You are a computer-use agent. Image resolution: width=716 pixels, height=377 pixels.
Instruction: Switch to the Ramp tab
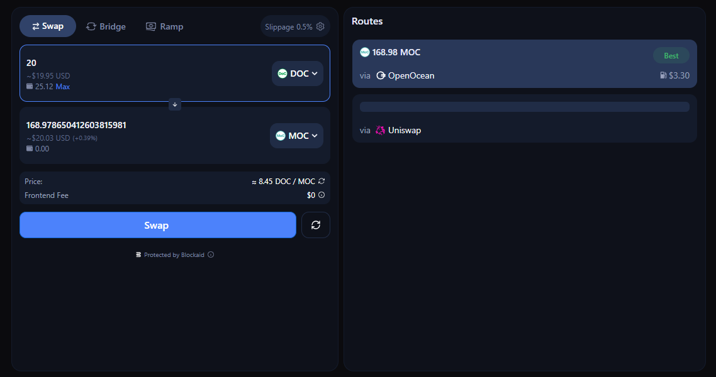click(x=164, y=26)
